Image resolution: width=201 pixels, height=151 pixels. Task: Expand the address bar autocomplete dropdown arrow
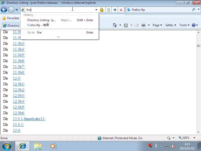click(x=96, y=10)
